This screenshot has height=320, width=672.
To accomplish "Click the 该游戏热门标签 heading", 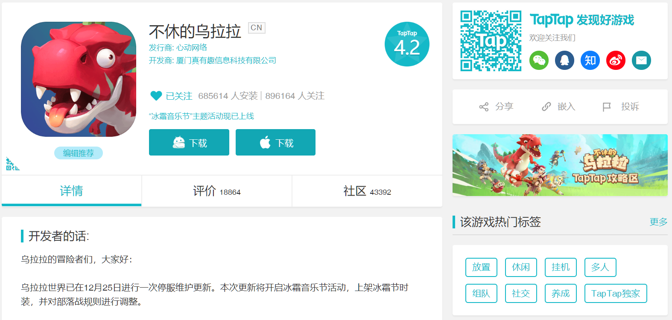I will click(x=500, y=222).
